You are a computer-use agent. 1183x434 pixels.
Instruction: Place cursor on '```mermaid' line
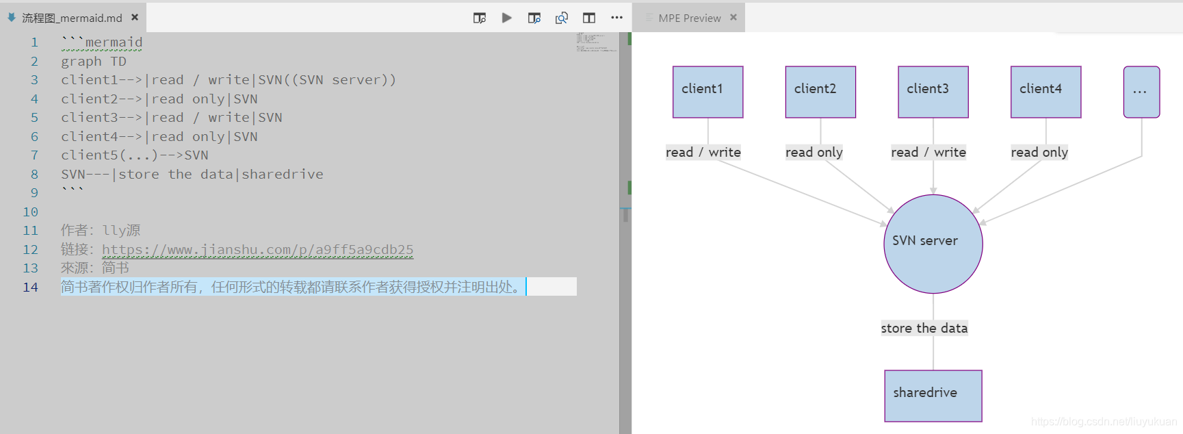[102, 42]
